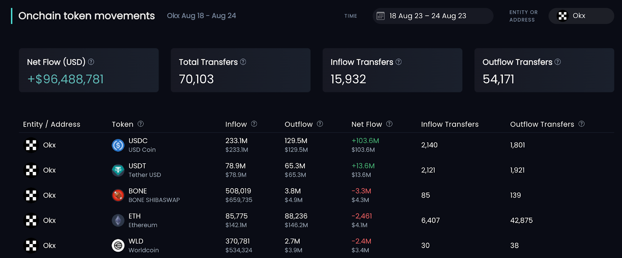
Task: Sort by the Outflow Transfers column header
Action: tap(542, 124)
